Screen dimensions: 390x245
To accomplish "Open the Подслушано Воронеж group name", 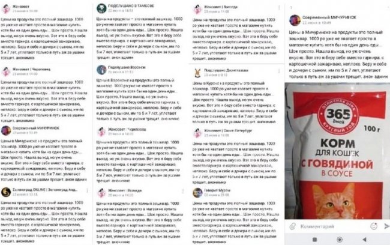I will [x=127, y=67].
